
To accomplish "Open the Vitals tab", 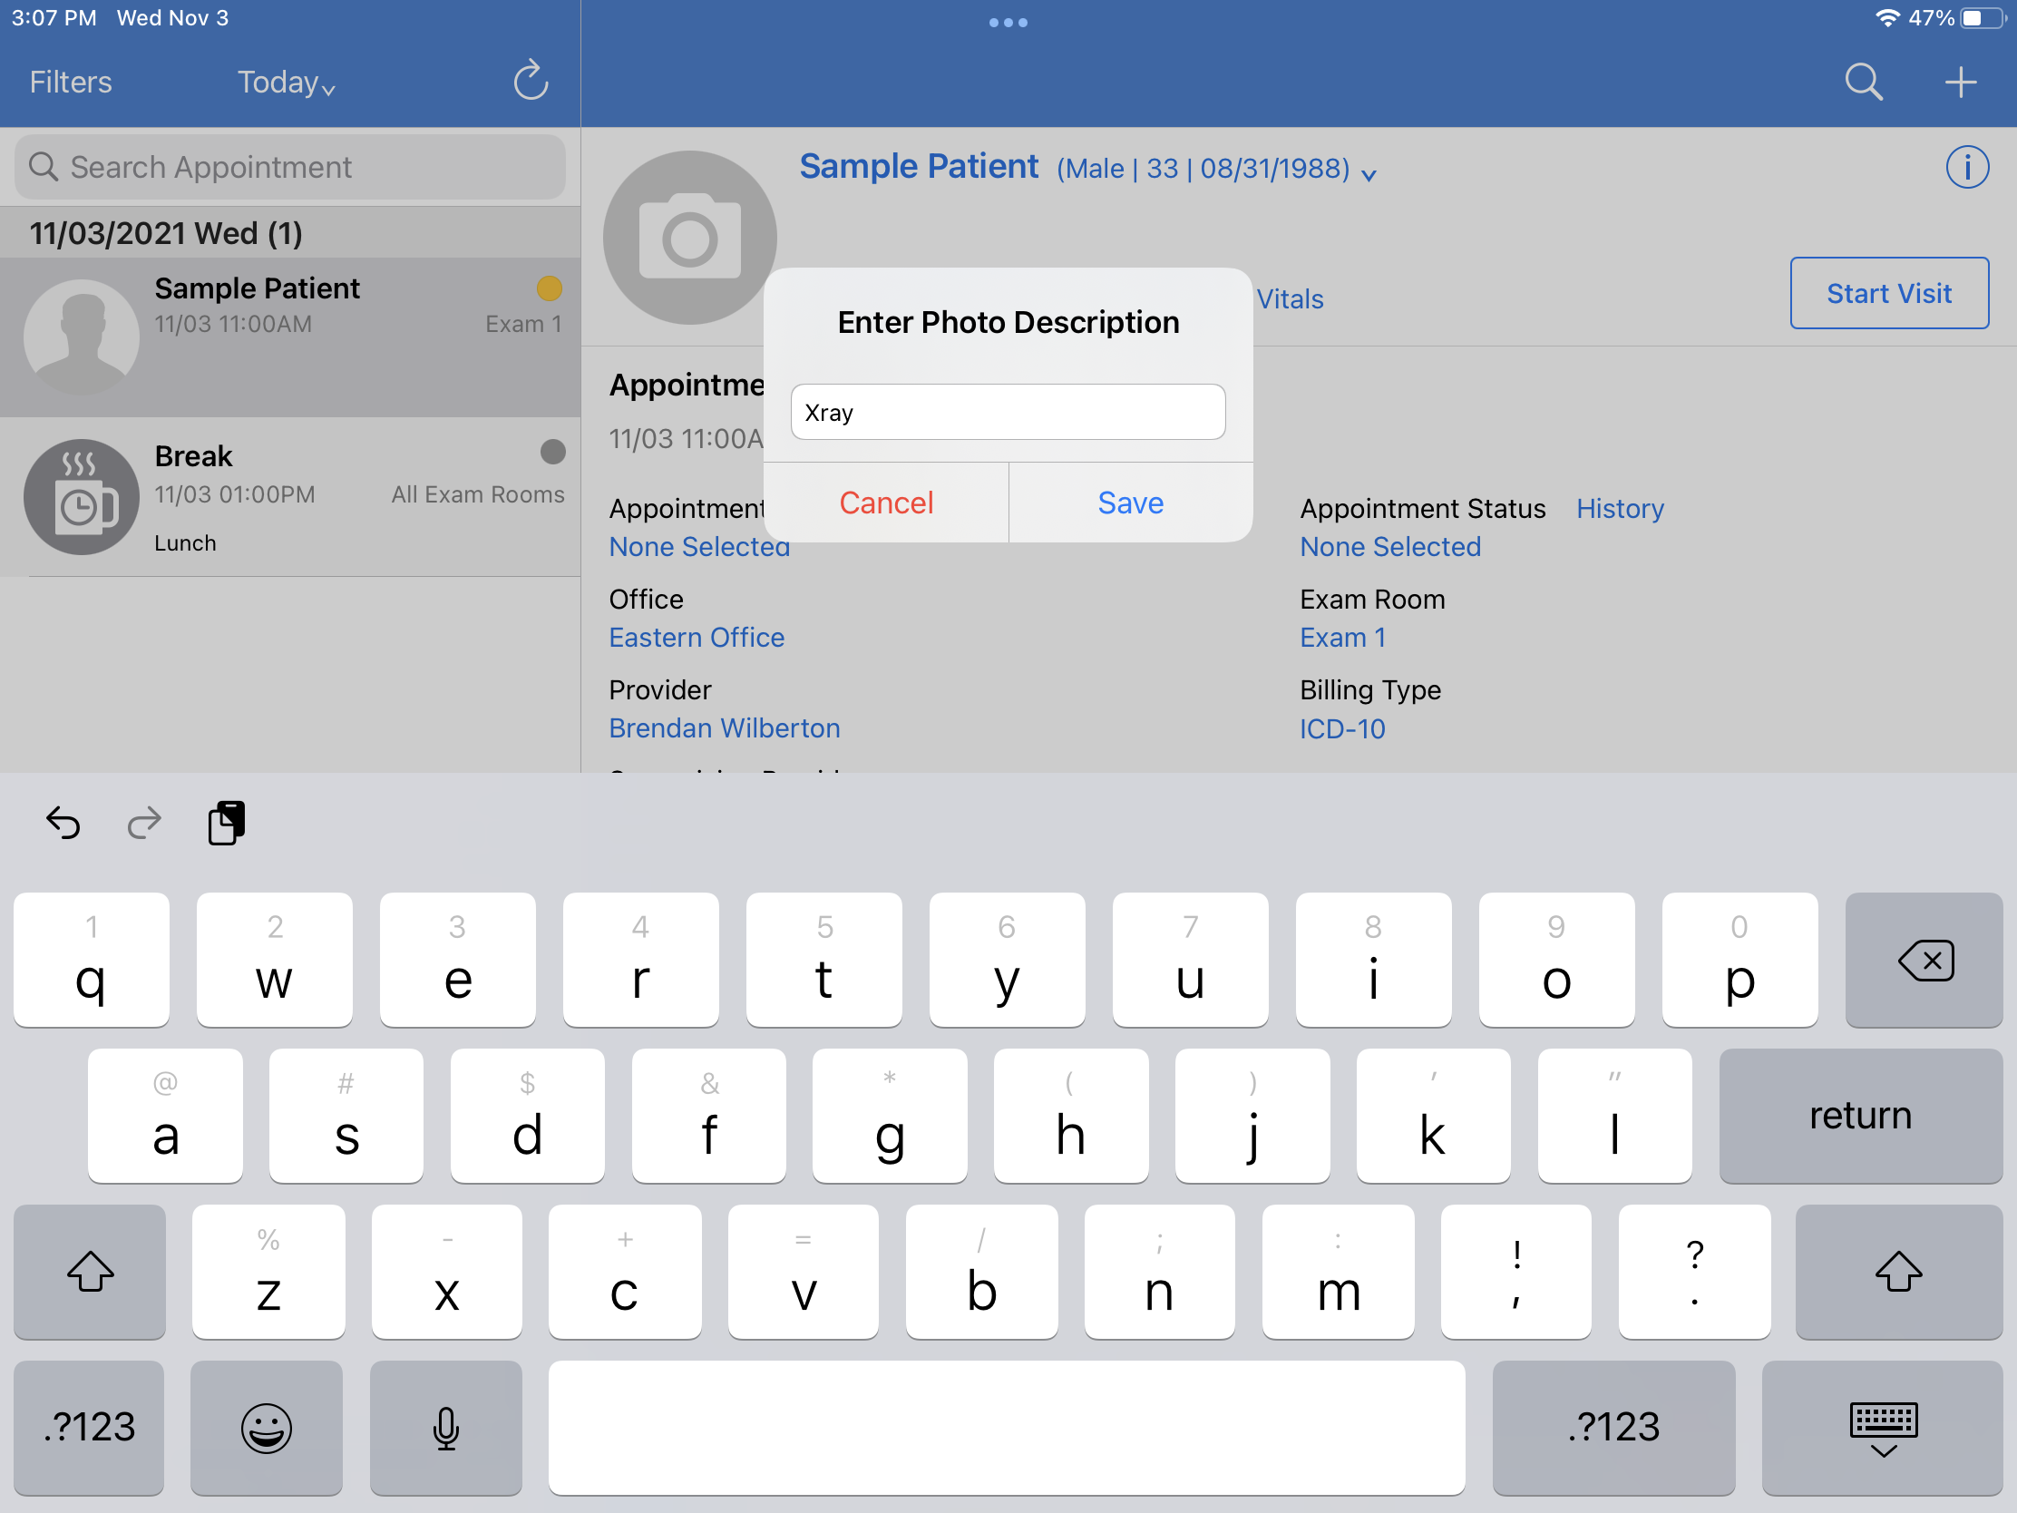I will (x=1290, y=299).
